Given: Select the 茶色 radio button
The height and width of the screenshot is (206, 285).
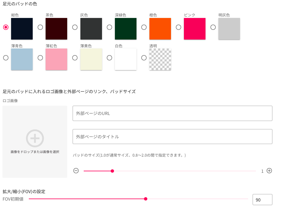Looking at the screenshot, I should (40, 27).
